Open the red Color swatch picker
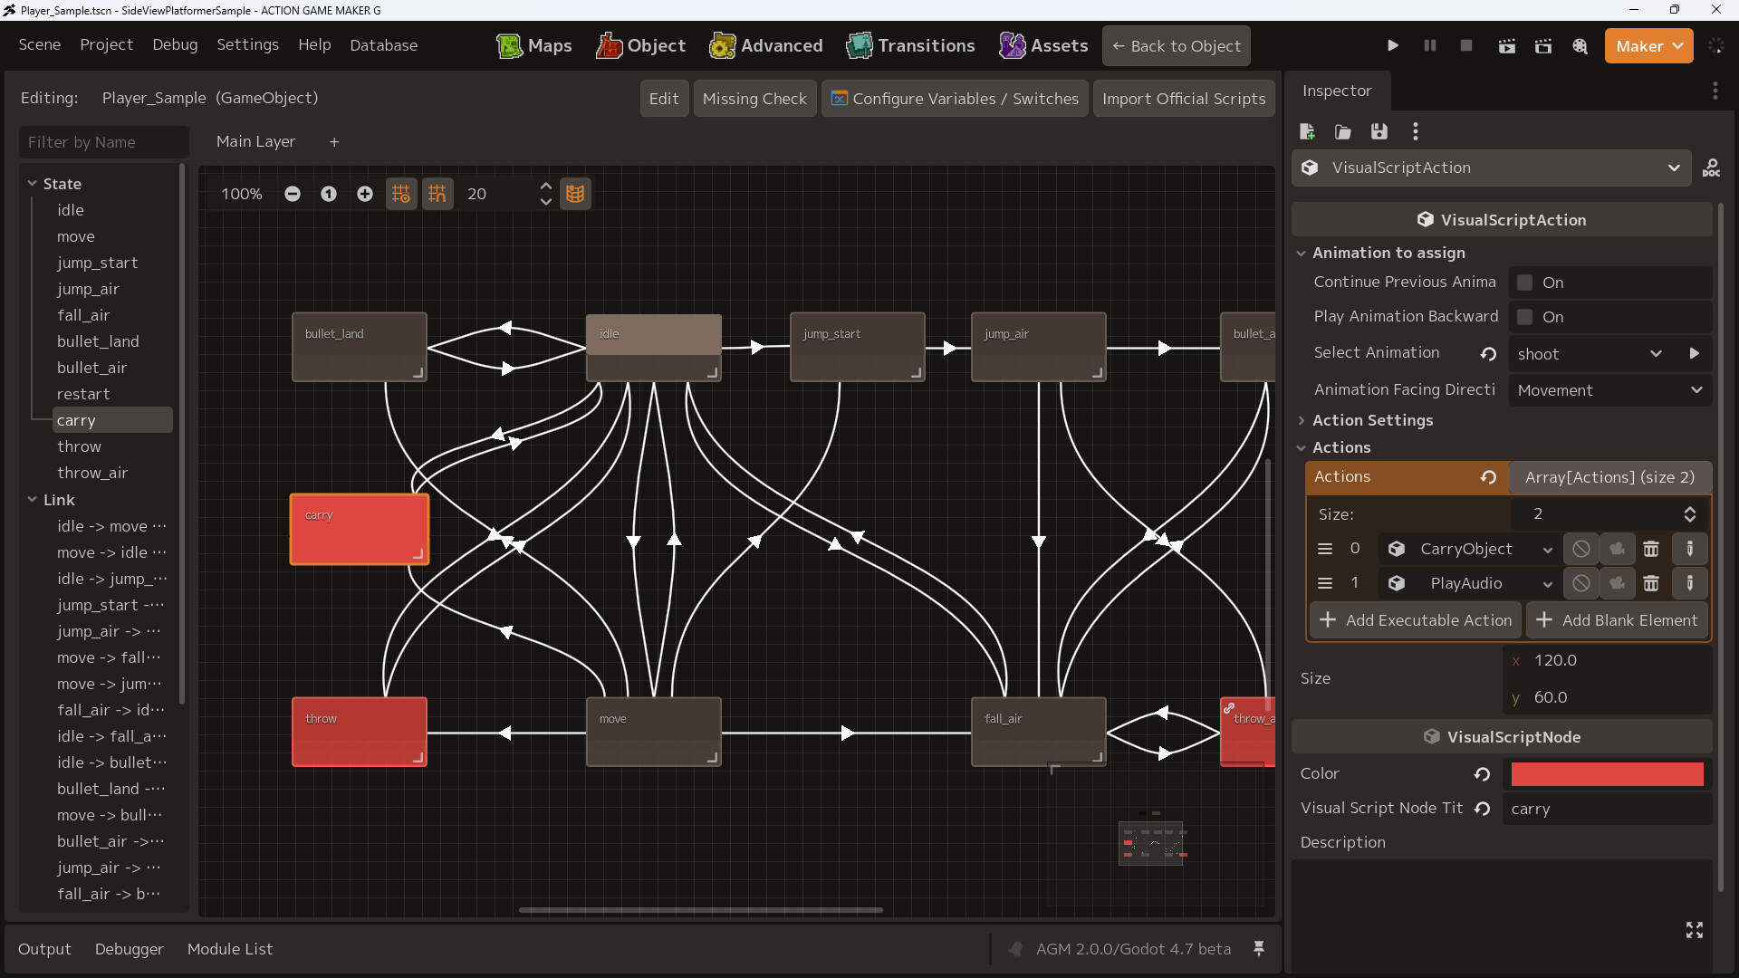This screenshot has width=1739, height=978. (1607, 774)
